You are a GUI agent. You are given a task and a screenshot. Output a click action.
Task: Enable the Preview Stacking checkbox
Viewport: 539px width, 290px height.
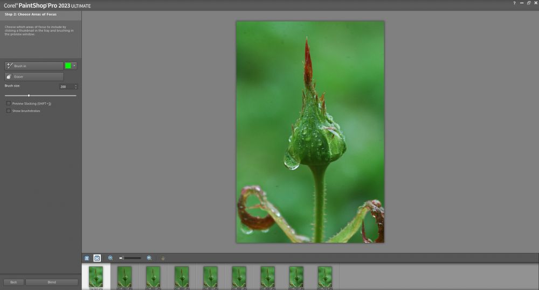[x=8, y=103]
